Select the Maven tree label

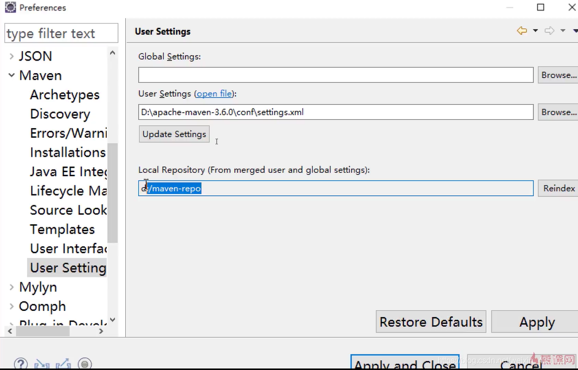(x=41, y=75)
